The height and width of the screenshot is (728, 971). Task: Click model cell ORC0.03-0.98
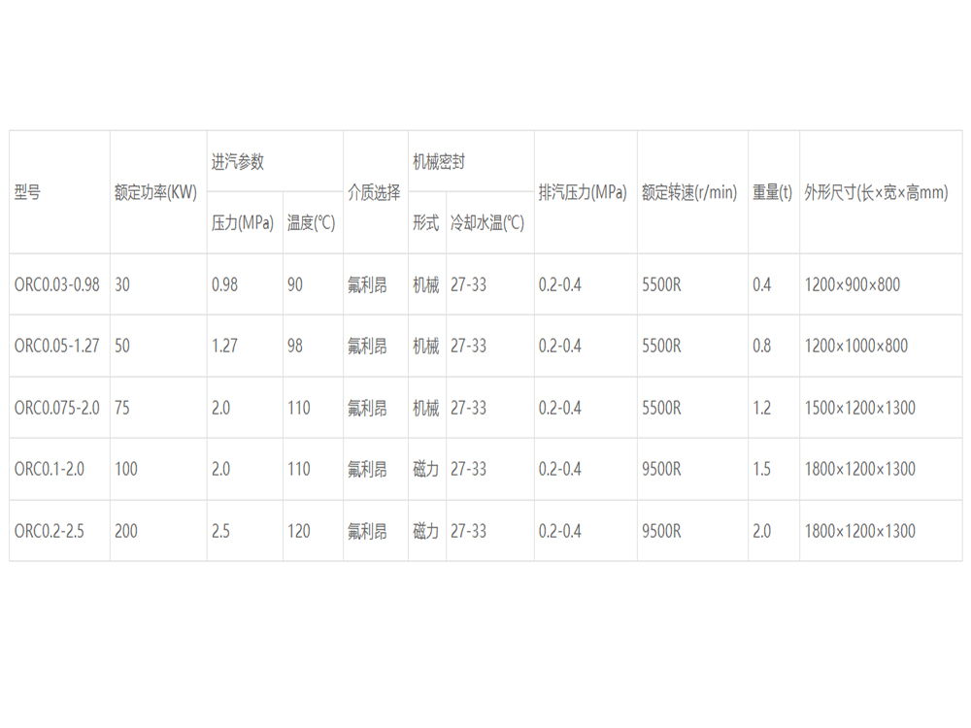tap(56, 284)
